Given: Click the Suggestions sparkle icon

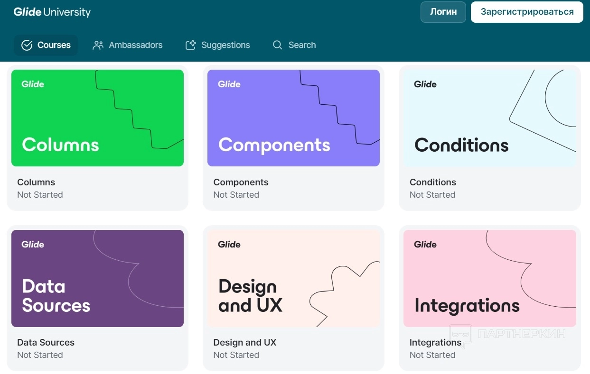Looking at the screenshot, I should 191,45.
